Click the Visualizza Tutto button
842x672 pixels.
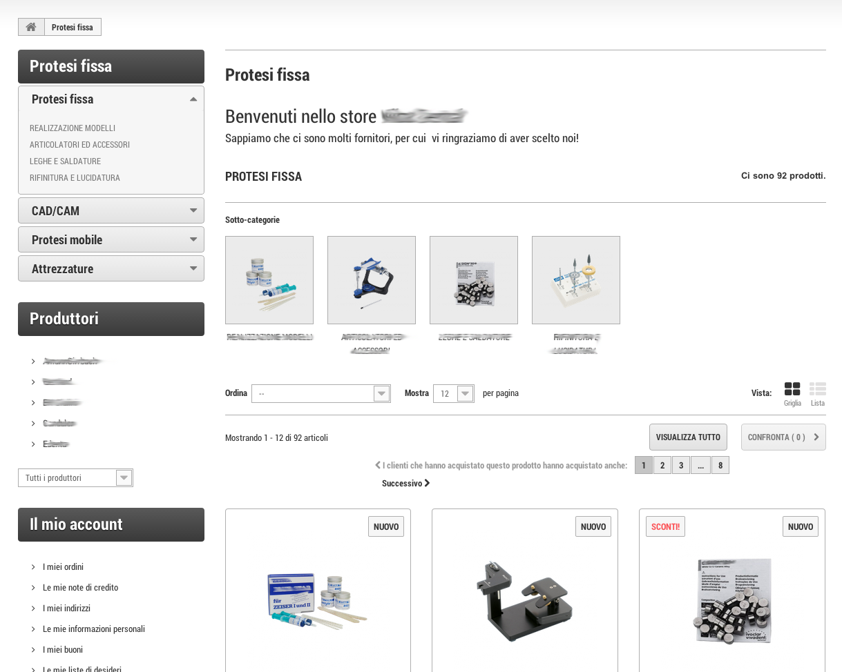point(688,437)
